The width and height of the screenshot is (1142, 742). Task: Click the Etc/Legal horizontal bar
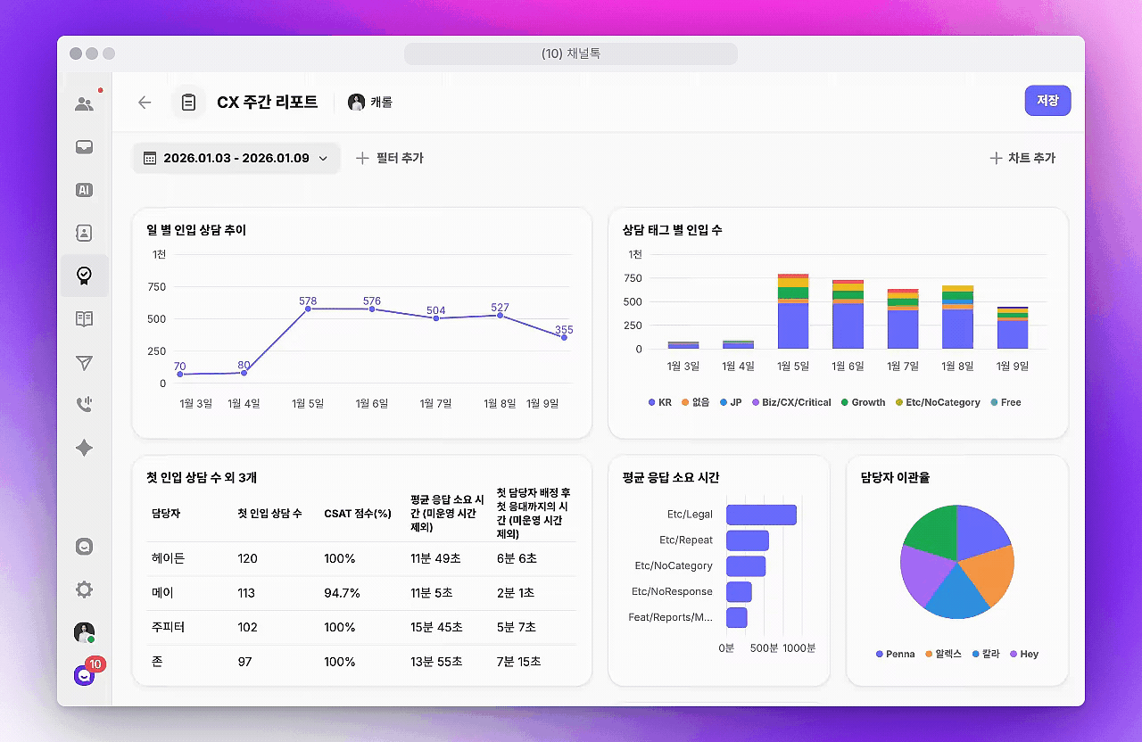pyautogui.click(x=761, y=515)
